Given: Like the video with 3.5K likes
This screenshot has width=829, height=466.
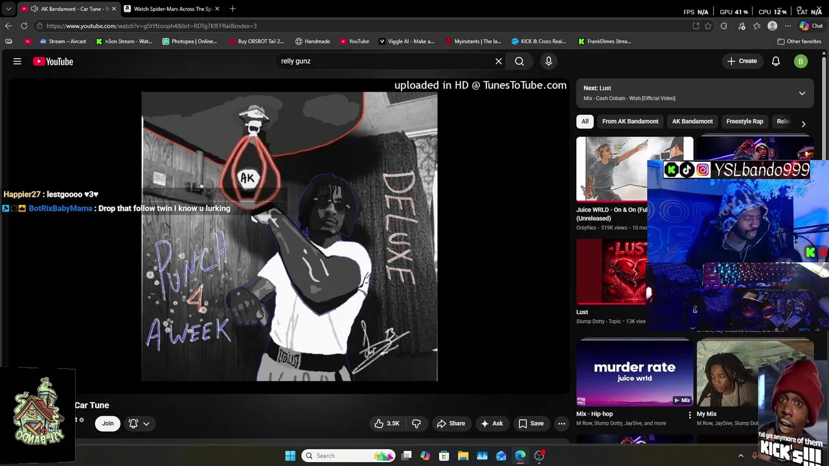Looking at the screenshot, I should point(387,423).
